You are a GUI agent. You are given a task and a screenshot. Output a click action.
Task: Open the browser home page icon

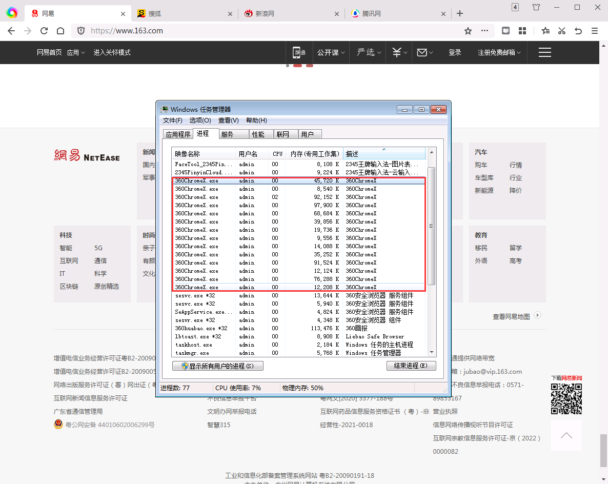[x=60, y=31]
